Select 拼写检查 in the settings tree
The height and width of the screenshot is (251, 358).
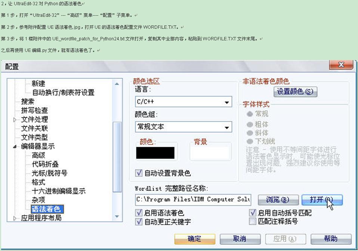34,111
